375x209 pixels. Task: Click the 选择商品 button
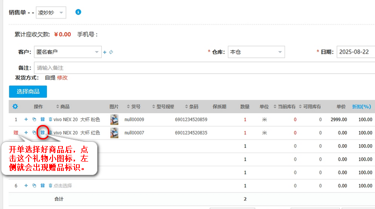(28, 92)
